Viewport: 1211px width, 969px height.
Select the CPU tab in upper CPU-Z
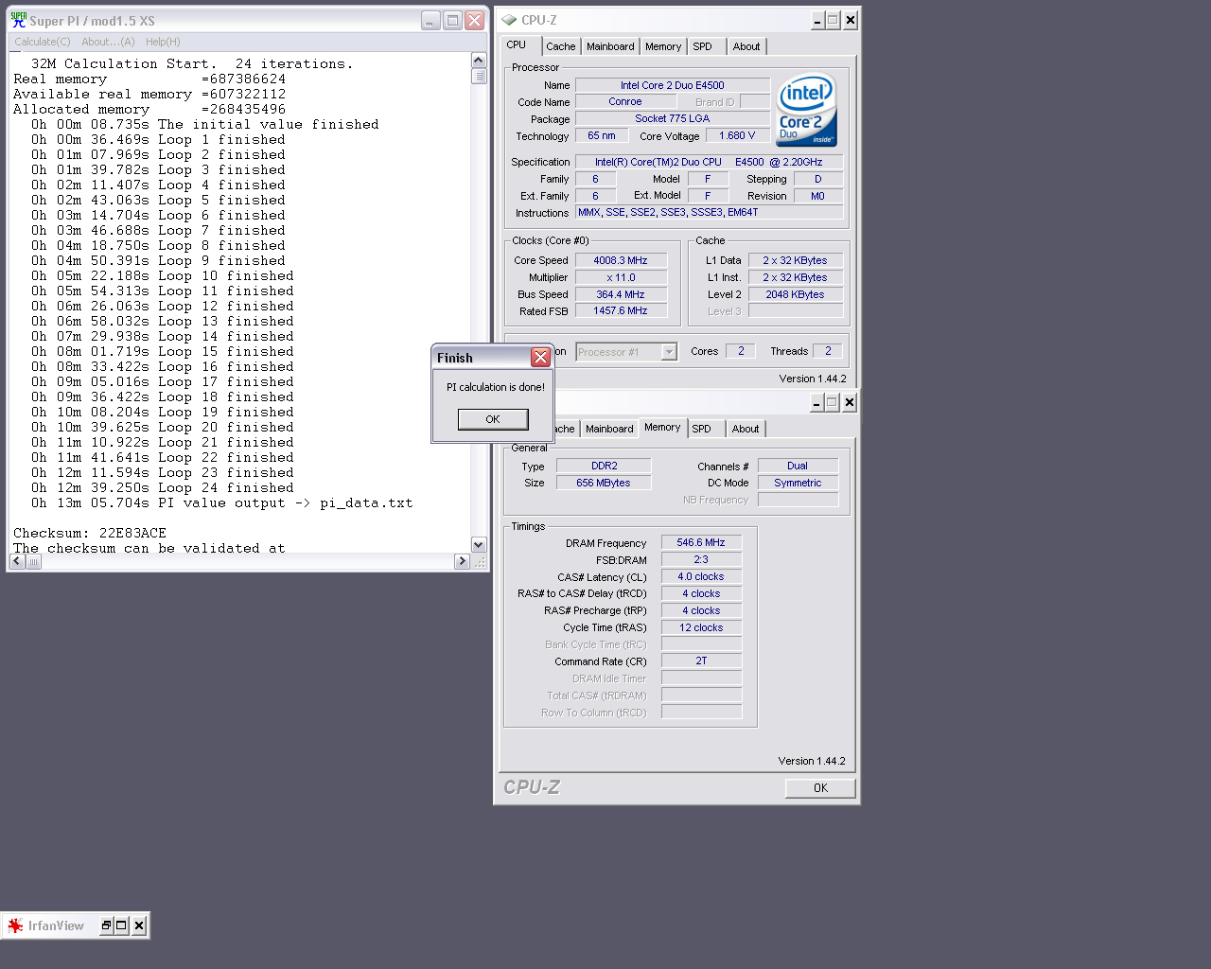(517, 45)
